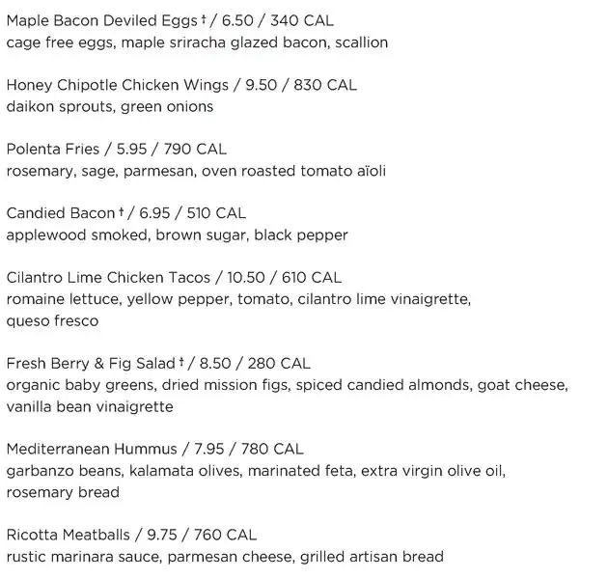608x579 pixels.
Task: Click the romaine lettuce, yellow pepper description line
Action: click(238, 300)
